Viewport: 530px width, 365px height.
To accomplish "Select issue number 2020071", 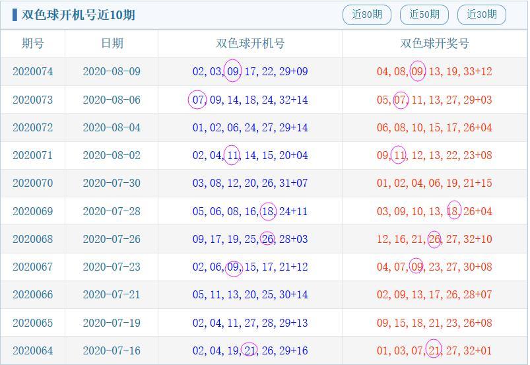I will coord(33,156).
